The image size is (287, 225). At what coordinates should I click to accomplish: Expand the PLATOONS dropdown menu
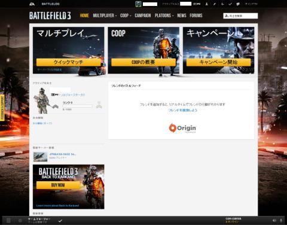coord(164,16)
